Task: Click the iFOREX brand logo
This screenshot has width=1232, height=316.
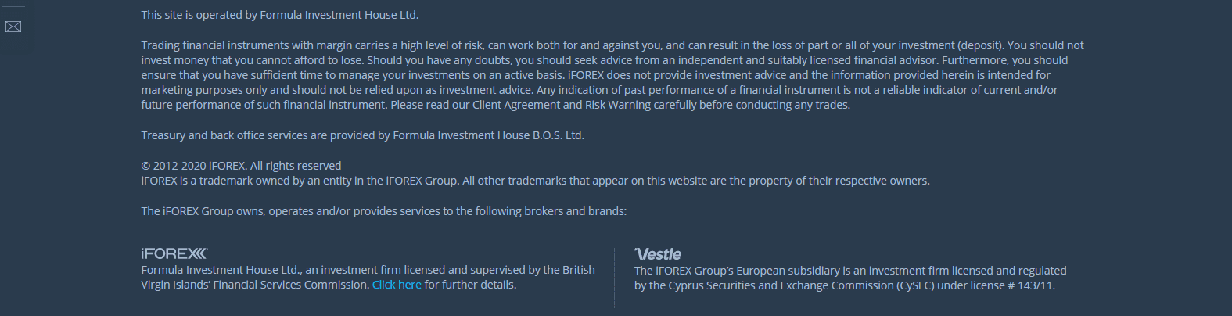Action: 174,253
